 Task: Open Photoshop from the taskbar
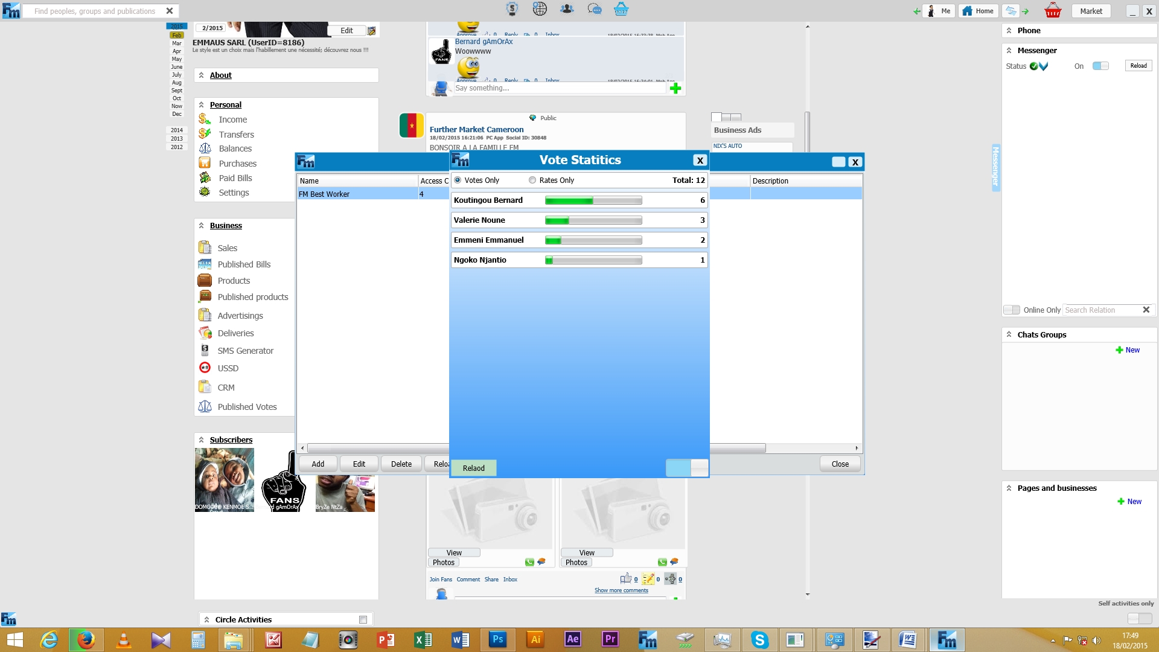pos(497,639)
